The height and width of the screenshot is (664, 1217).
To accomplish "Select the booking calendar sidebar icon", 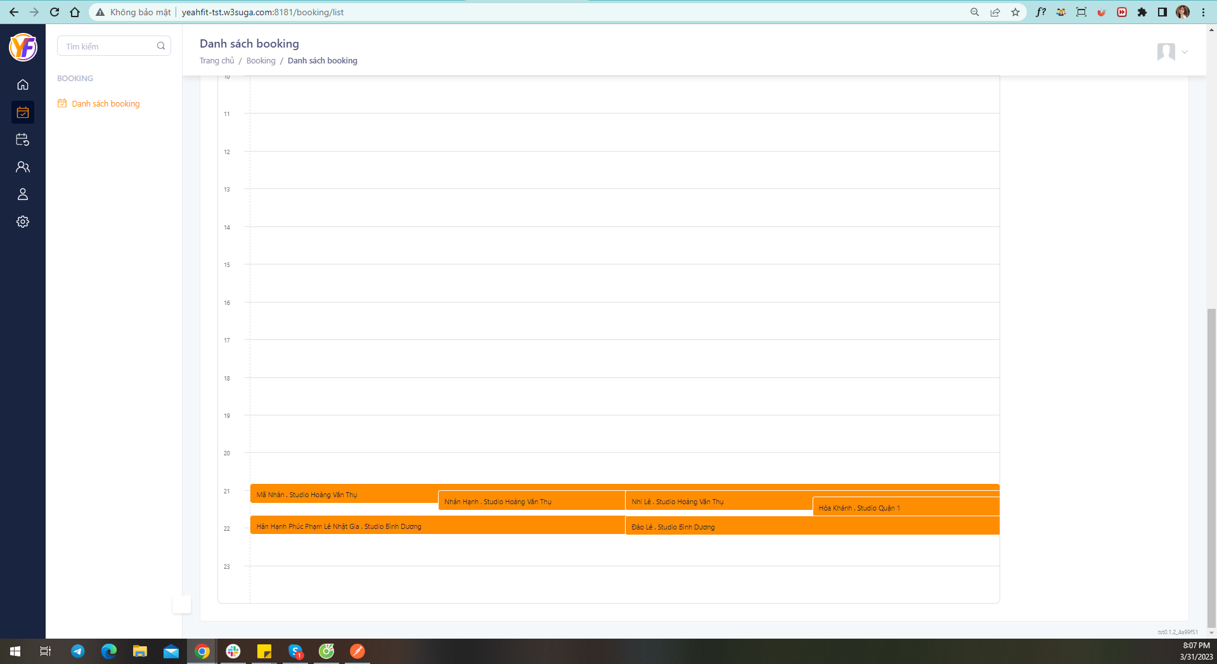I will [x=23, y=112].
